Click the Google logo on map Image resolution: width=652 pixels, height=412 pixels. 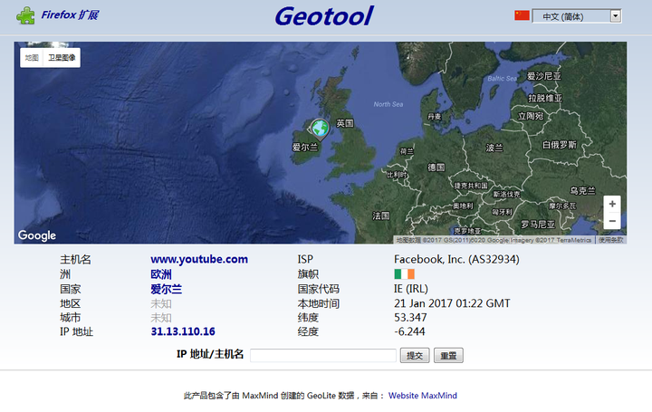click(36, 235)
